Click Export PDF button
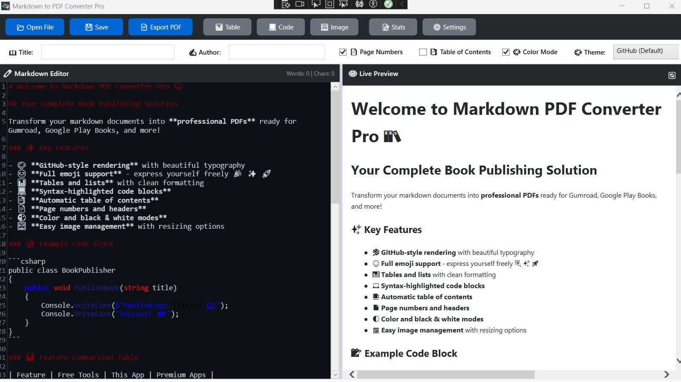The height and width of the screenshot is (382, 681). coord(160,27)
